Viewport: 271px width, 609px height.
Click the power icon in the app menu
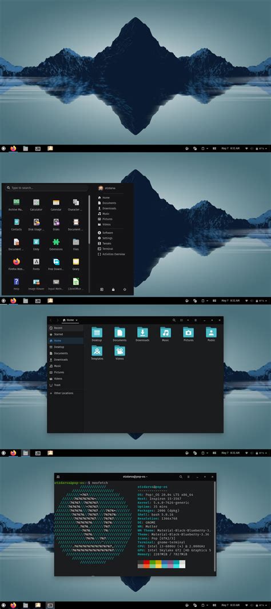(125, 289)
